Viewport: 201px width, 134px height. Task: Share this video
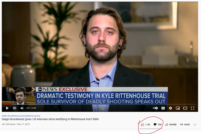(x=171, y=124)
